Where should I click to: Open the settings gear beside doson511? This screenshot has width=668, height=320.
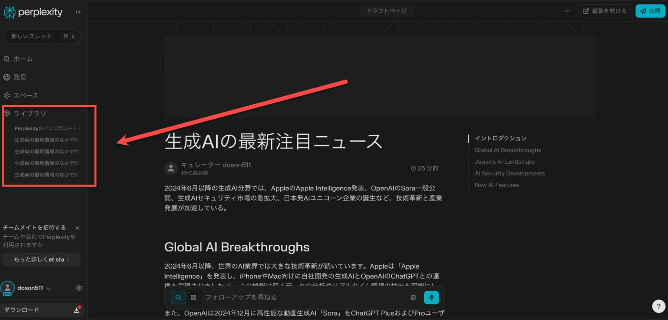(x=79, y=288)
